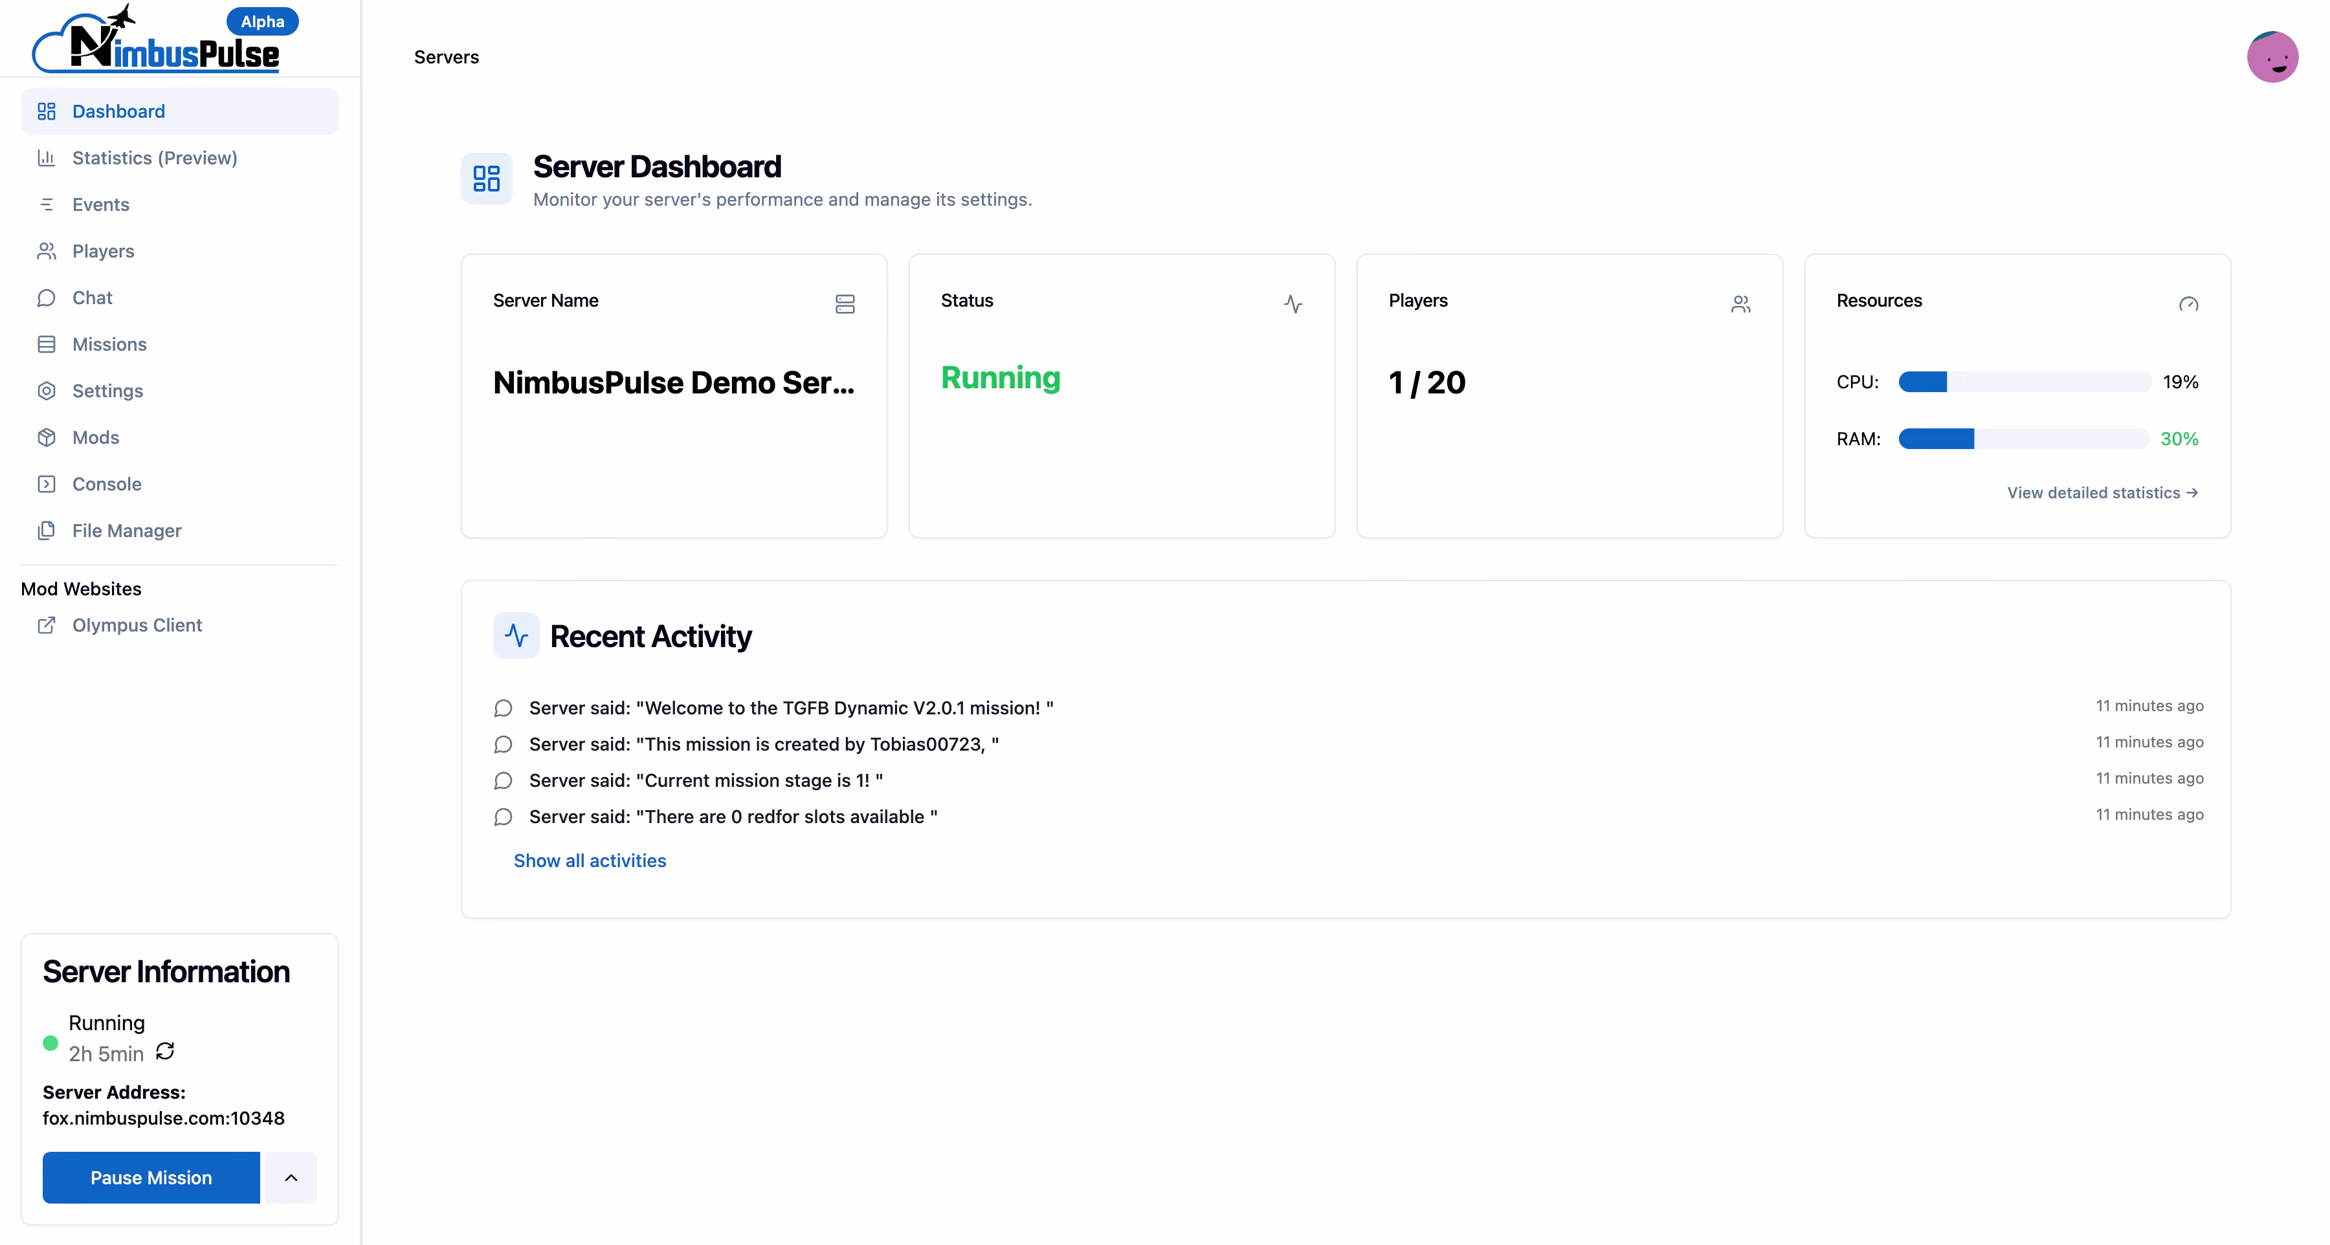Click the Pause Mission button
This screenshot has height=1245, width=2330.
click(x=151, y=1177)
